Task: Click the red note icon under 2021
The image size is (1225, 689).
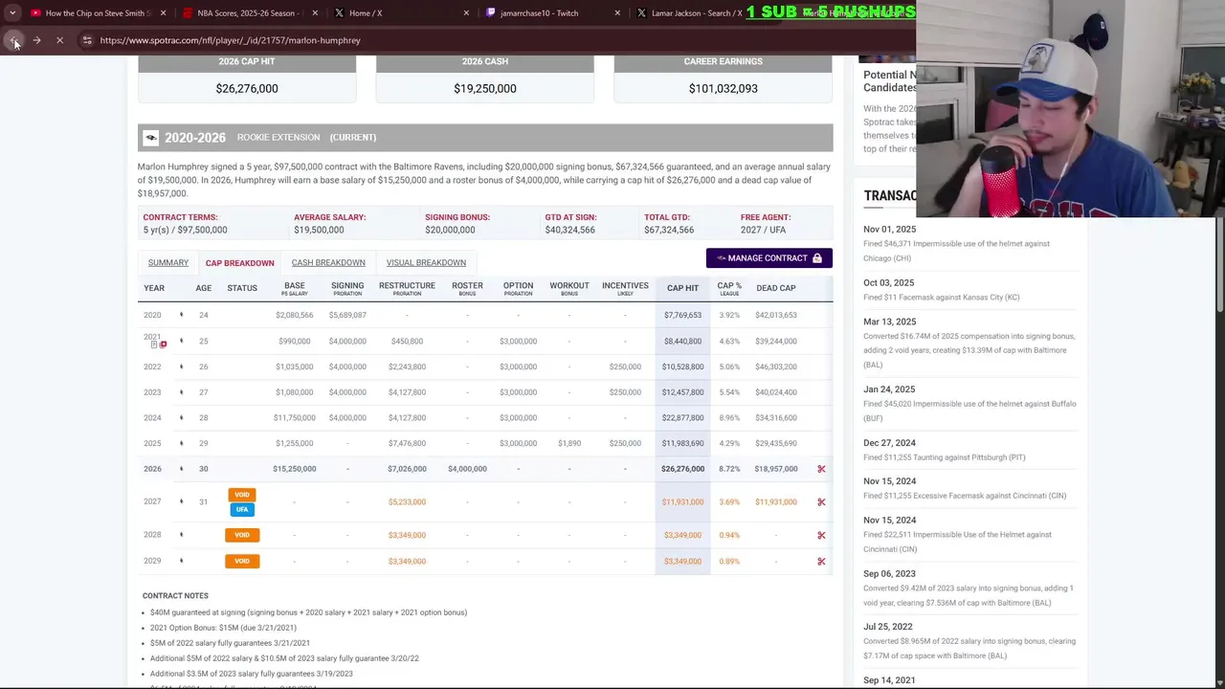Action: (164, 344)
